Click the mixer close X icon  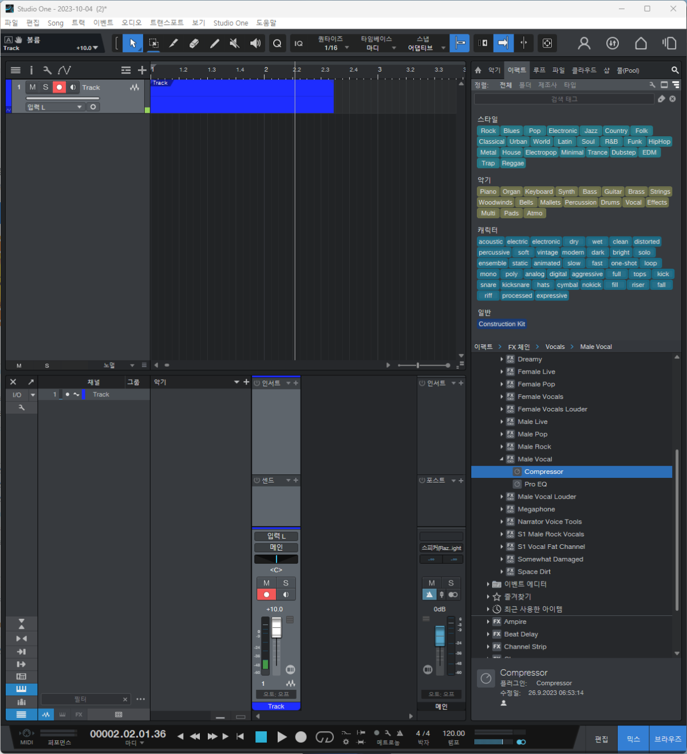point(13,382)
